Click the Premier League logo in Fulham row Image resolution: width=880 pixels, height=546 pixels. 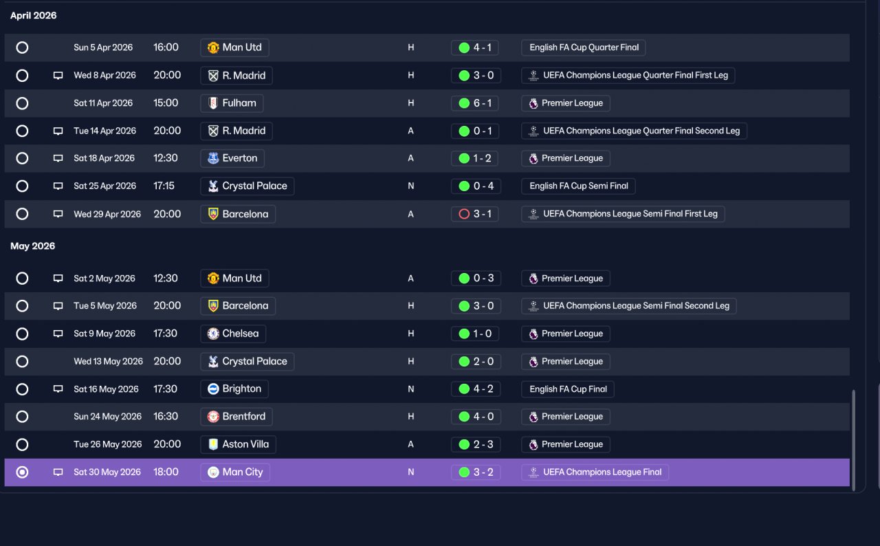coord(533,103)
